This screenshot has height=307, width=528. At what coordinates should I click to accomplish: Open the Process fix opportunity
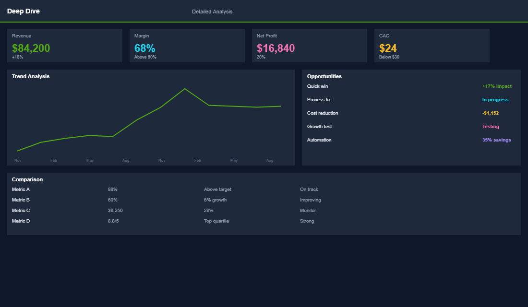click(x=411, y=99)
